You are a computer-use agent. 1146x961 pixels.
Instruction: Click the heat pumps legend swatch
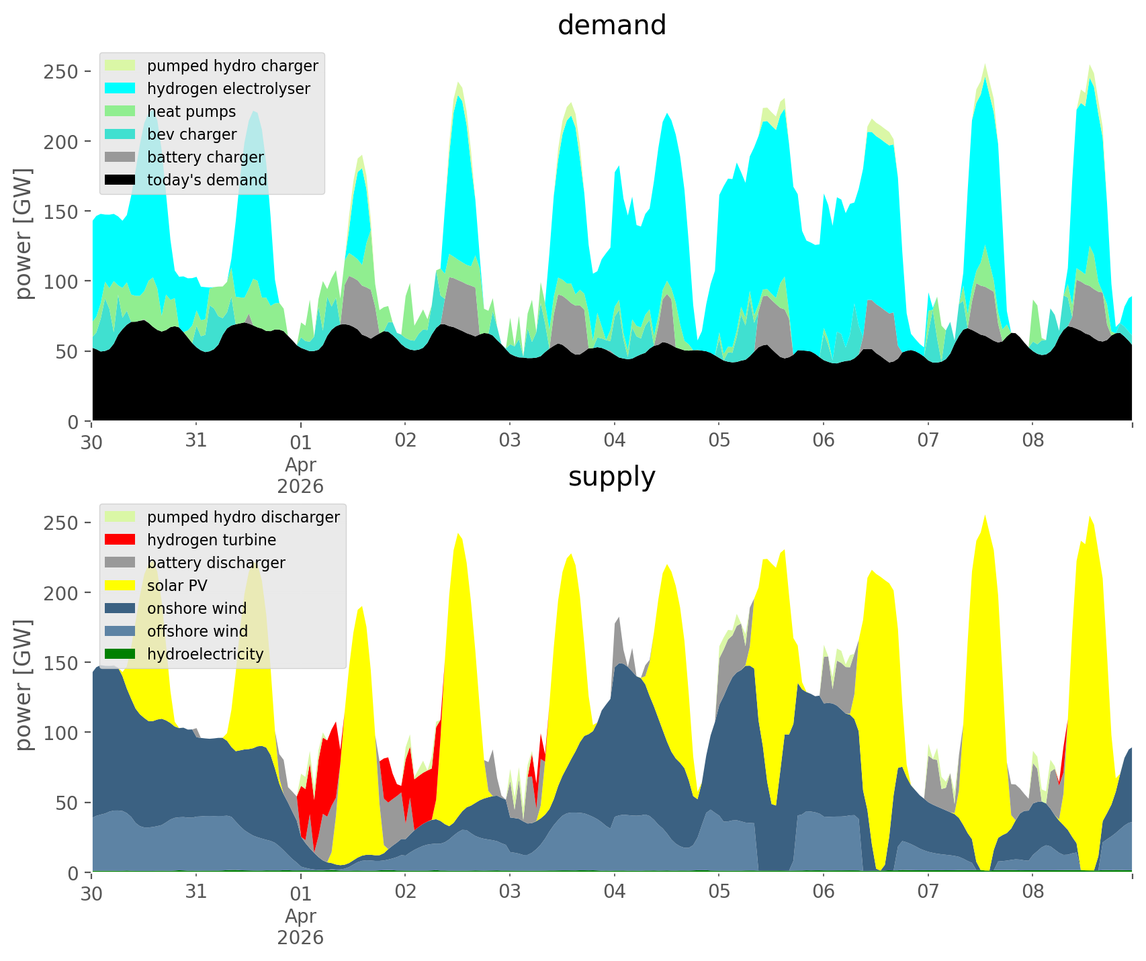pos(121,111)
